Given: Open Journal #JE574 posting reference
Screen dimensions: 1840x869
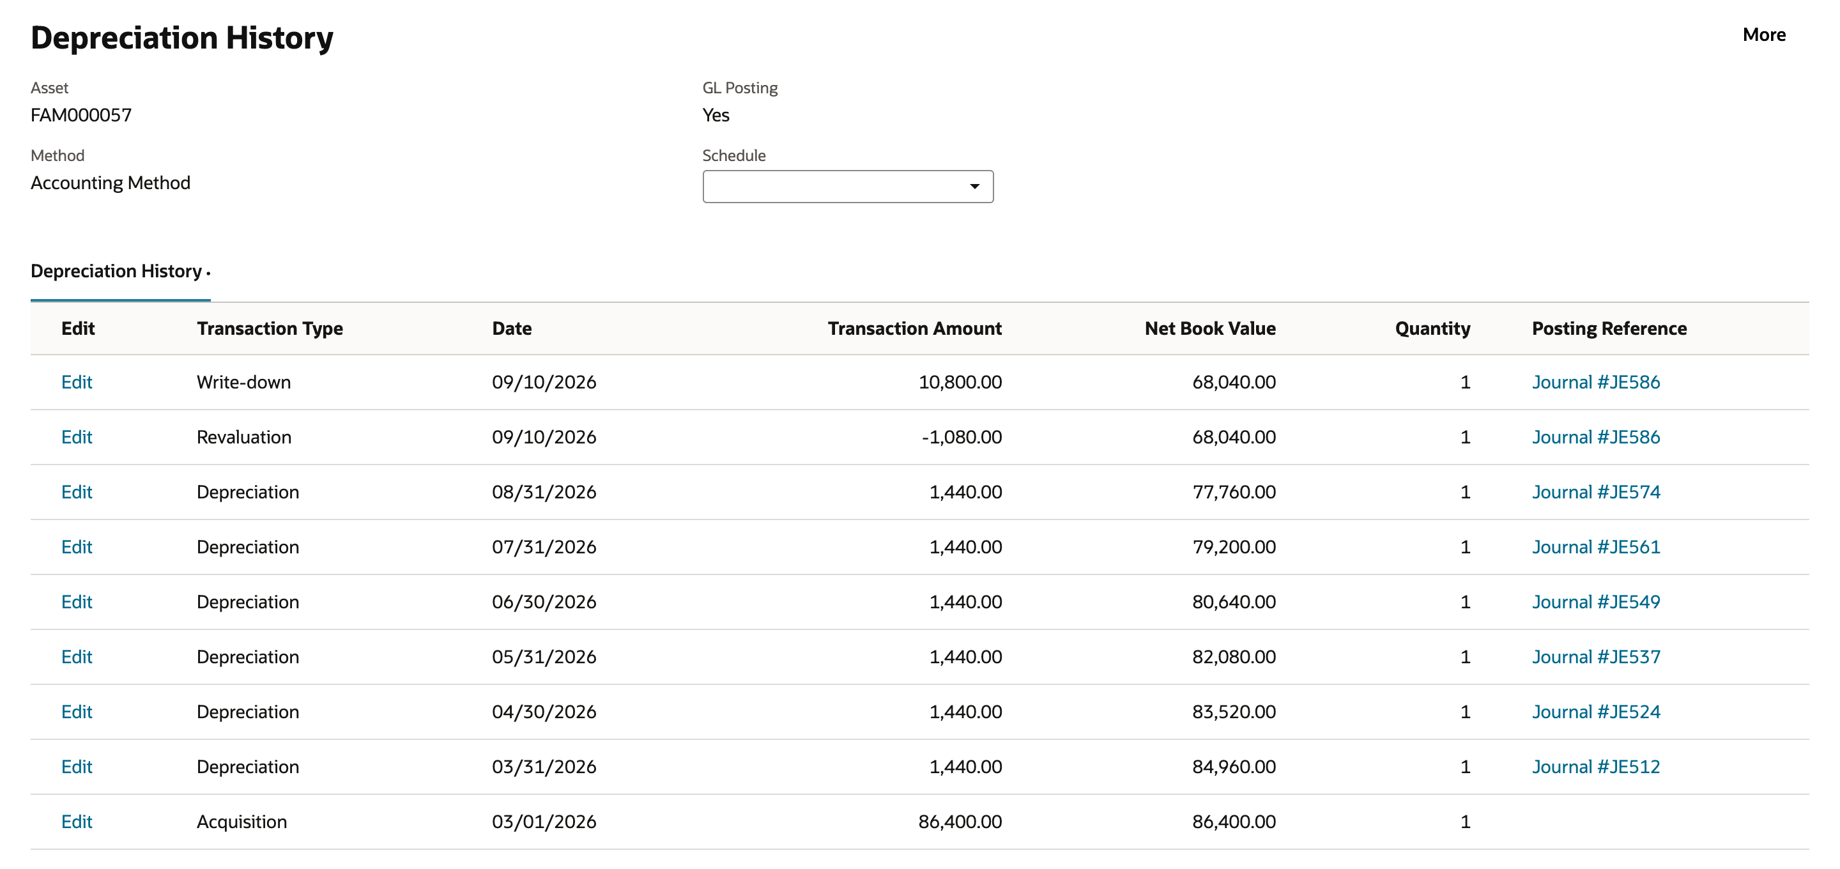Looking at the screenshot, I should 1596,493.
